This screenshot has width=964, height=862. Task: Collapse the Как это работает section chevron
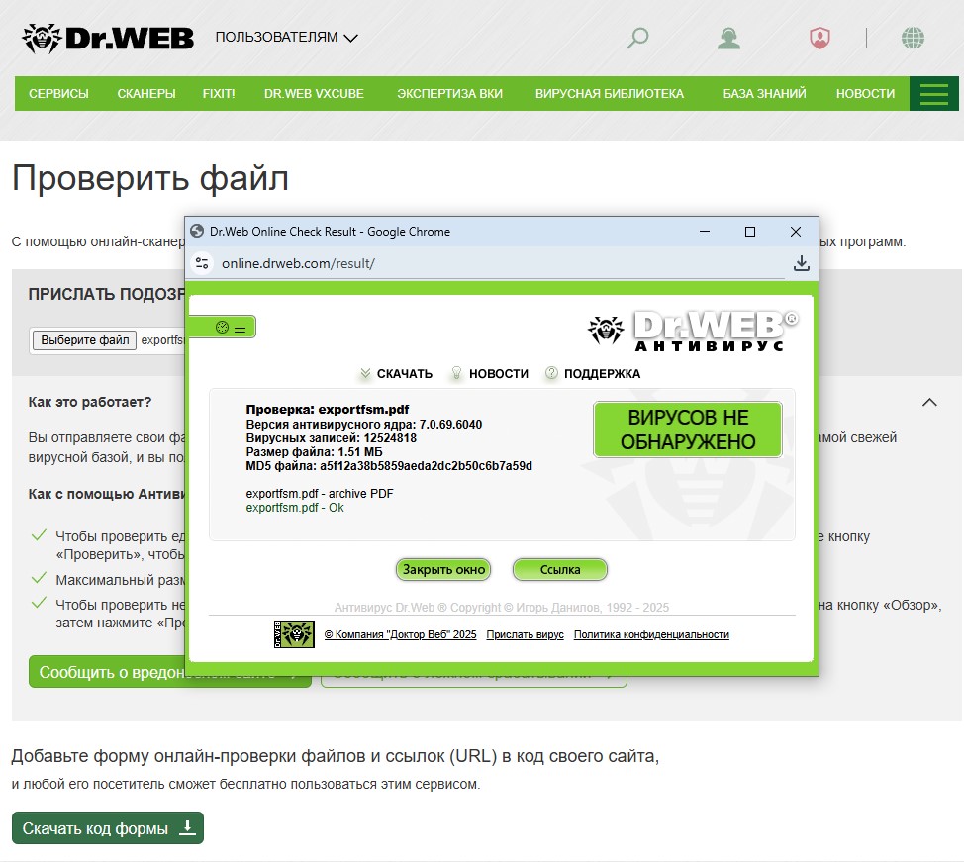(929, 403)
